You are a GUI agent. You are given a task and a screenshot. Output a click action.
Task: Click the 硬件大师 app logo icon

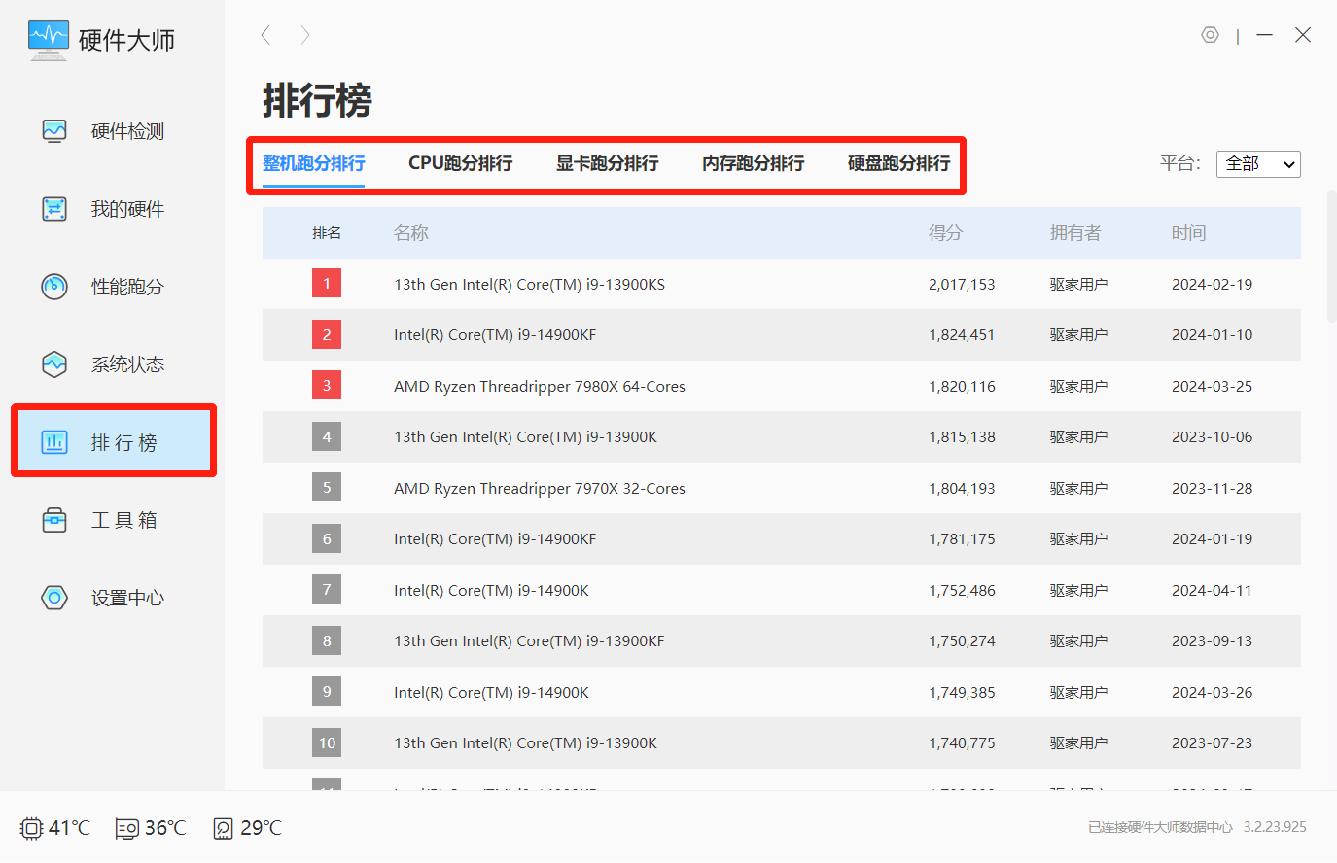tap(49, 41)
